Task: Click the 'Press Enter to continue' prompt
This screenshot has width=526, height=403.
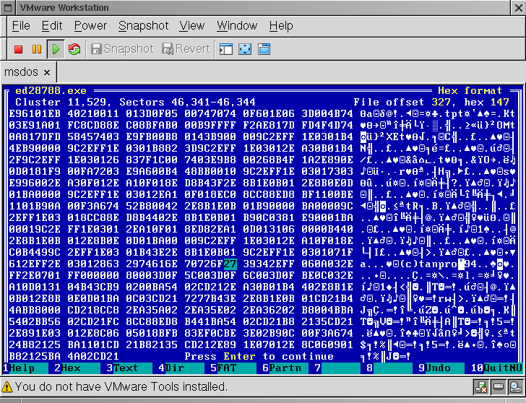Action: coord(259,356)
